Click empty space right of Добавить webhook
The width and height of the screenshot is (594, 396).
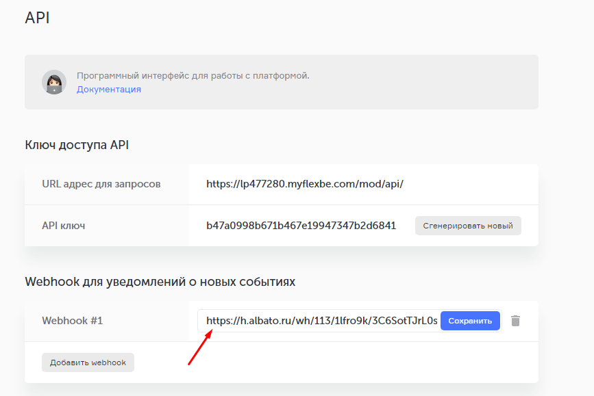tap(329, 362)
